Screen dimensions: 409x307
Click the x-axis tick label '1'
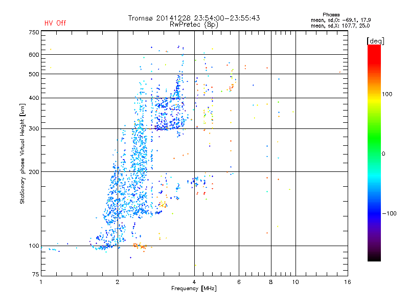[x=41, y=282]
